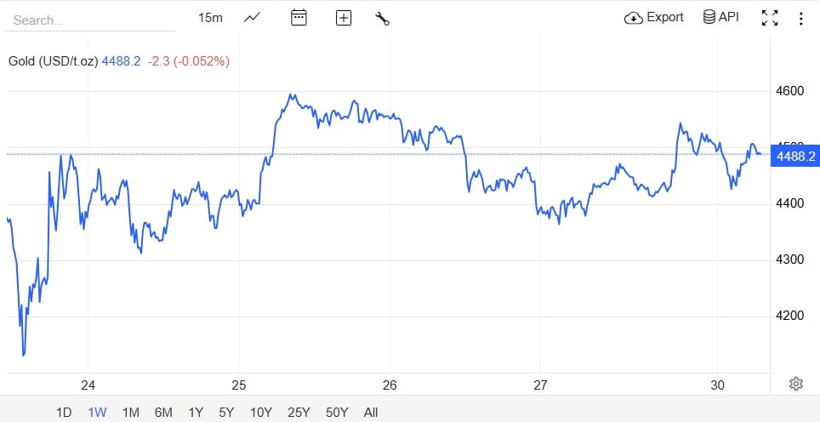Click the add comparison plus icon

[344, 18]
